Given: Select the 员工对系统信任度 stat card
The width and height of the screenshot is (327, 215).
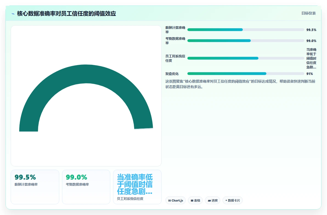Looking at the screenshot, I should [x=137, y=187].
